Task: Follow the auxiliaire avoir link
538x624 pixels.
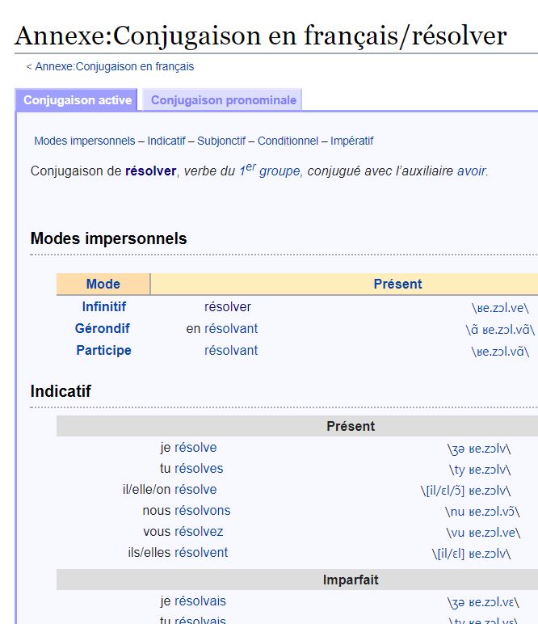Action: (472, 171)
